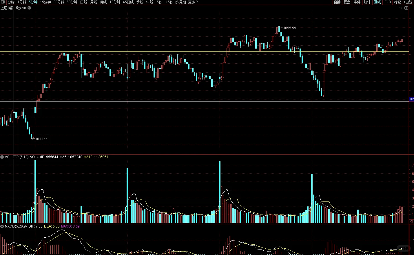Click the 统计 statistics button
Viewport: 414px width, 255px height.
point(367,2)
